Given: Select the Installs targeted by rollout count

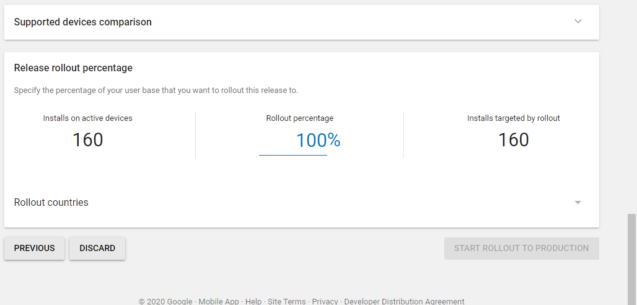Looking at the screenshot, I should click(514, 140).
